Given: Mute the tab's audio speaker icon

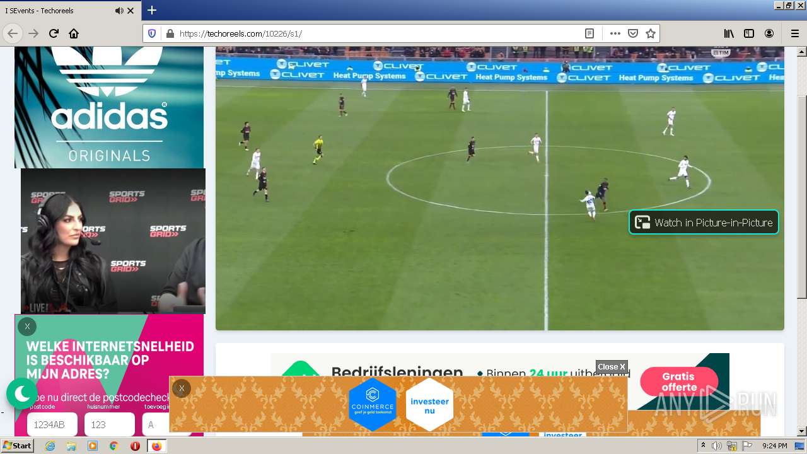Looking at the screenshot, I should click(119, 11).
